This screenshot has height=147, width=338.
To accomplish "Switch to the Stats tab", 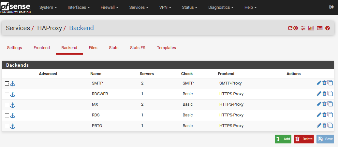I will [114, 48].
